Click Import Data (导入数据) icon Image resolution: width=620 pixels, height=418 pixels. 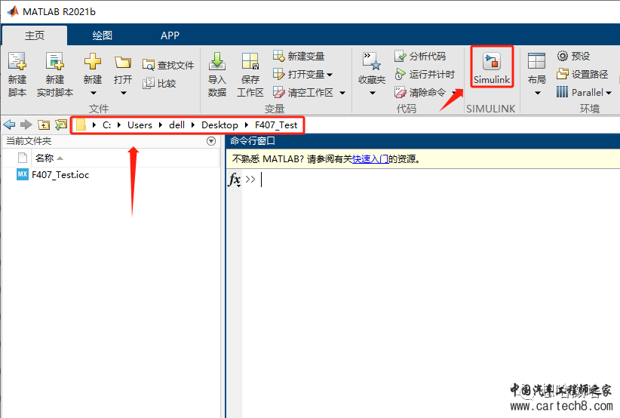pos(217,62)
